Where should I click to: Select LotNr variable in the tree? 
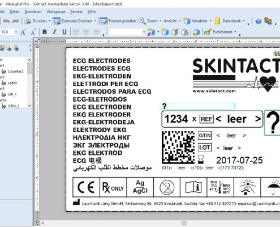coord(12,83)
